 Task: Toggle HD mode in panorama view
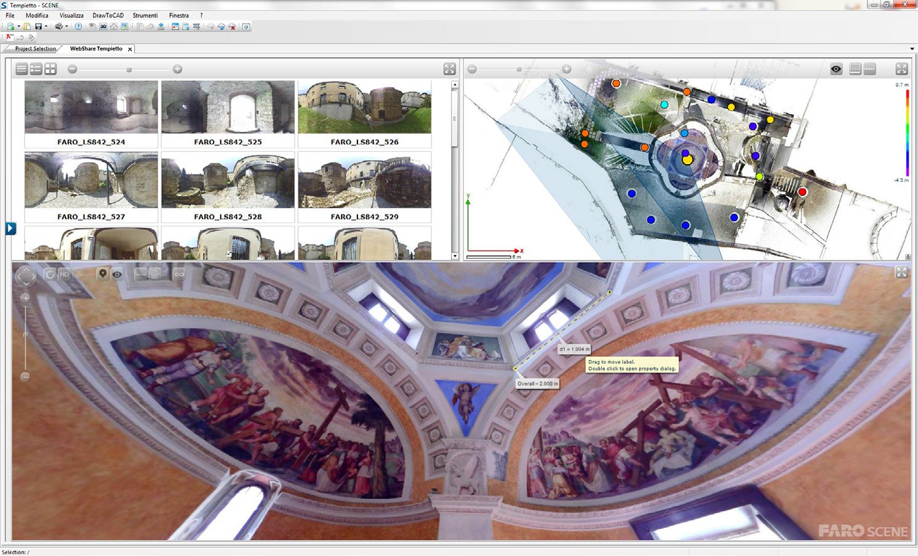[x=64, y=275]
